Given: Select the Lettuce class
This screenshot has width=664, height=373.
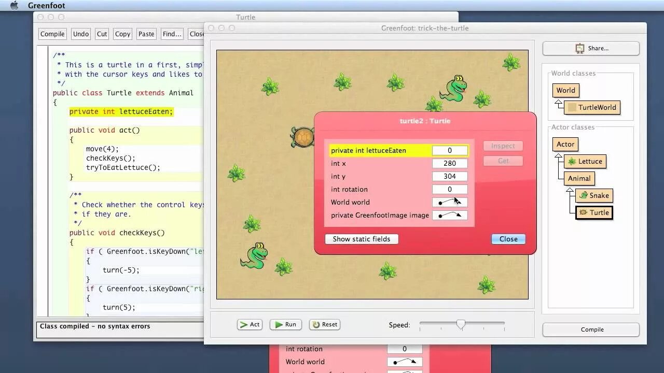Looking at the screenshot, I should pos(585,161).
